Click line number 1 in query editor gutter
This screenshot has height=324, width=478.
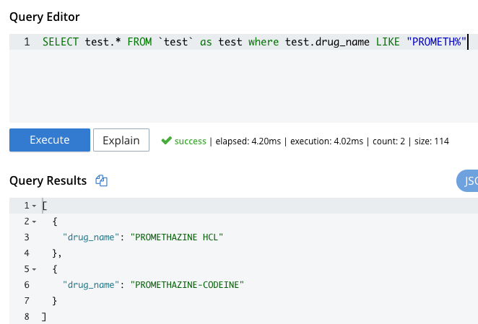27,42
